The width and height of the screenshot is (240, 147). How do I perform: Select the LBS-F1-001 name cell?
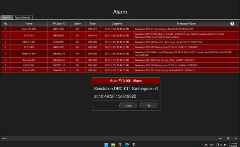[29, 65]
